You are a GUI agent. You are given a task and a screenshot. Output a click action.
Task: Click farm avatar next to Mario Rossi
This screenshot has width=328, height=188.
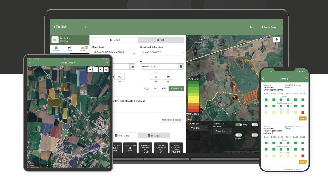pos(55,40)
